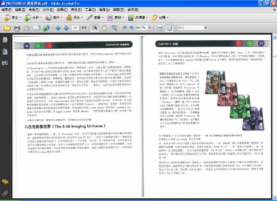Click the Create task gear-document icon
The width and height of the screenshot is (277, 201).
pyautogui.click(x=7, y=18)
